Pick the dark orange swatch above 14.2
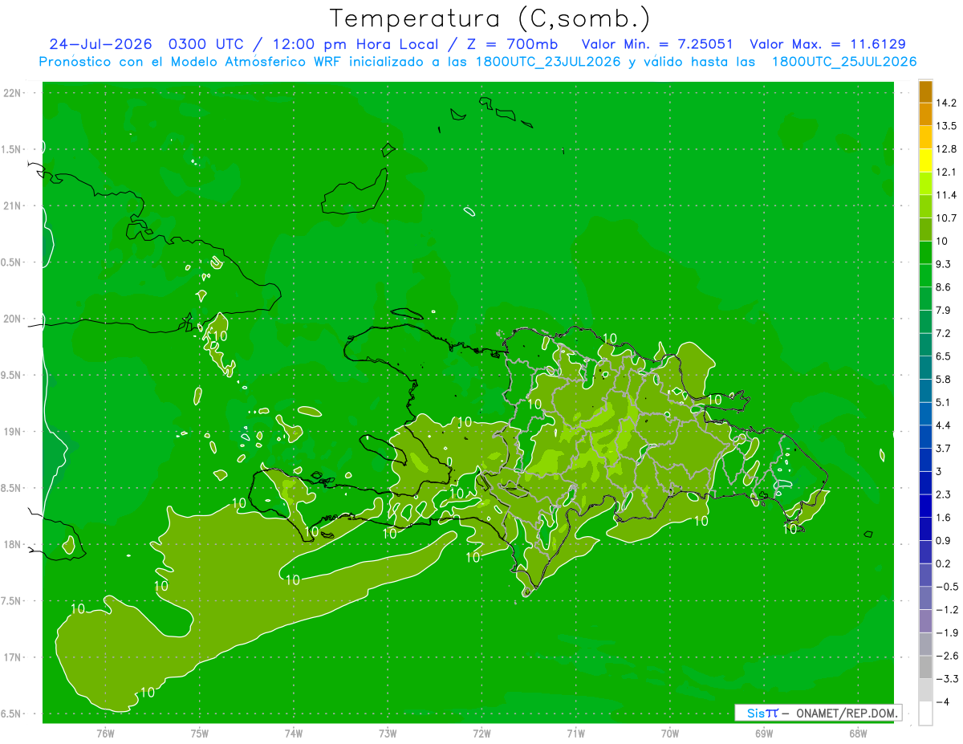 coord(925,91)
